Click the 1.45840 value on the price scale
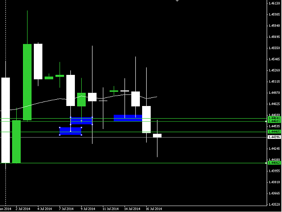The width and height of the screenshot is (282, 212). [x=274, y=26]
